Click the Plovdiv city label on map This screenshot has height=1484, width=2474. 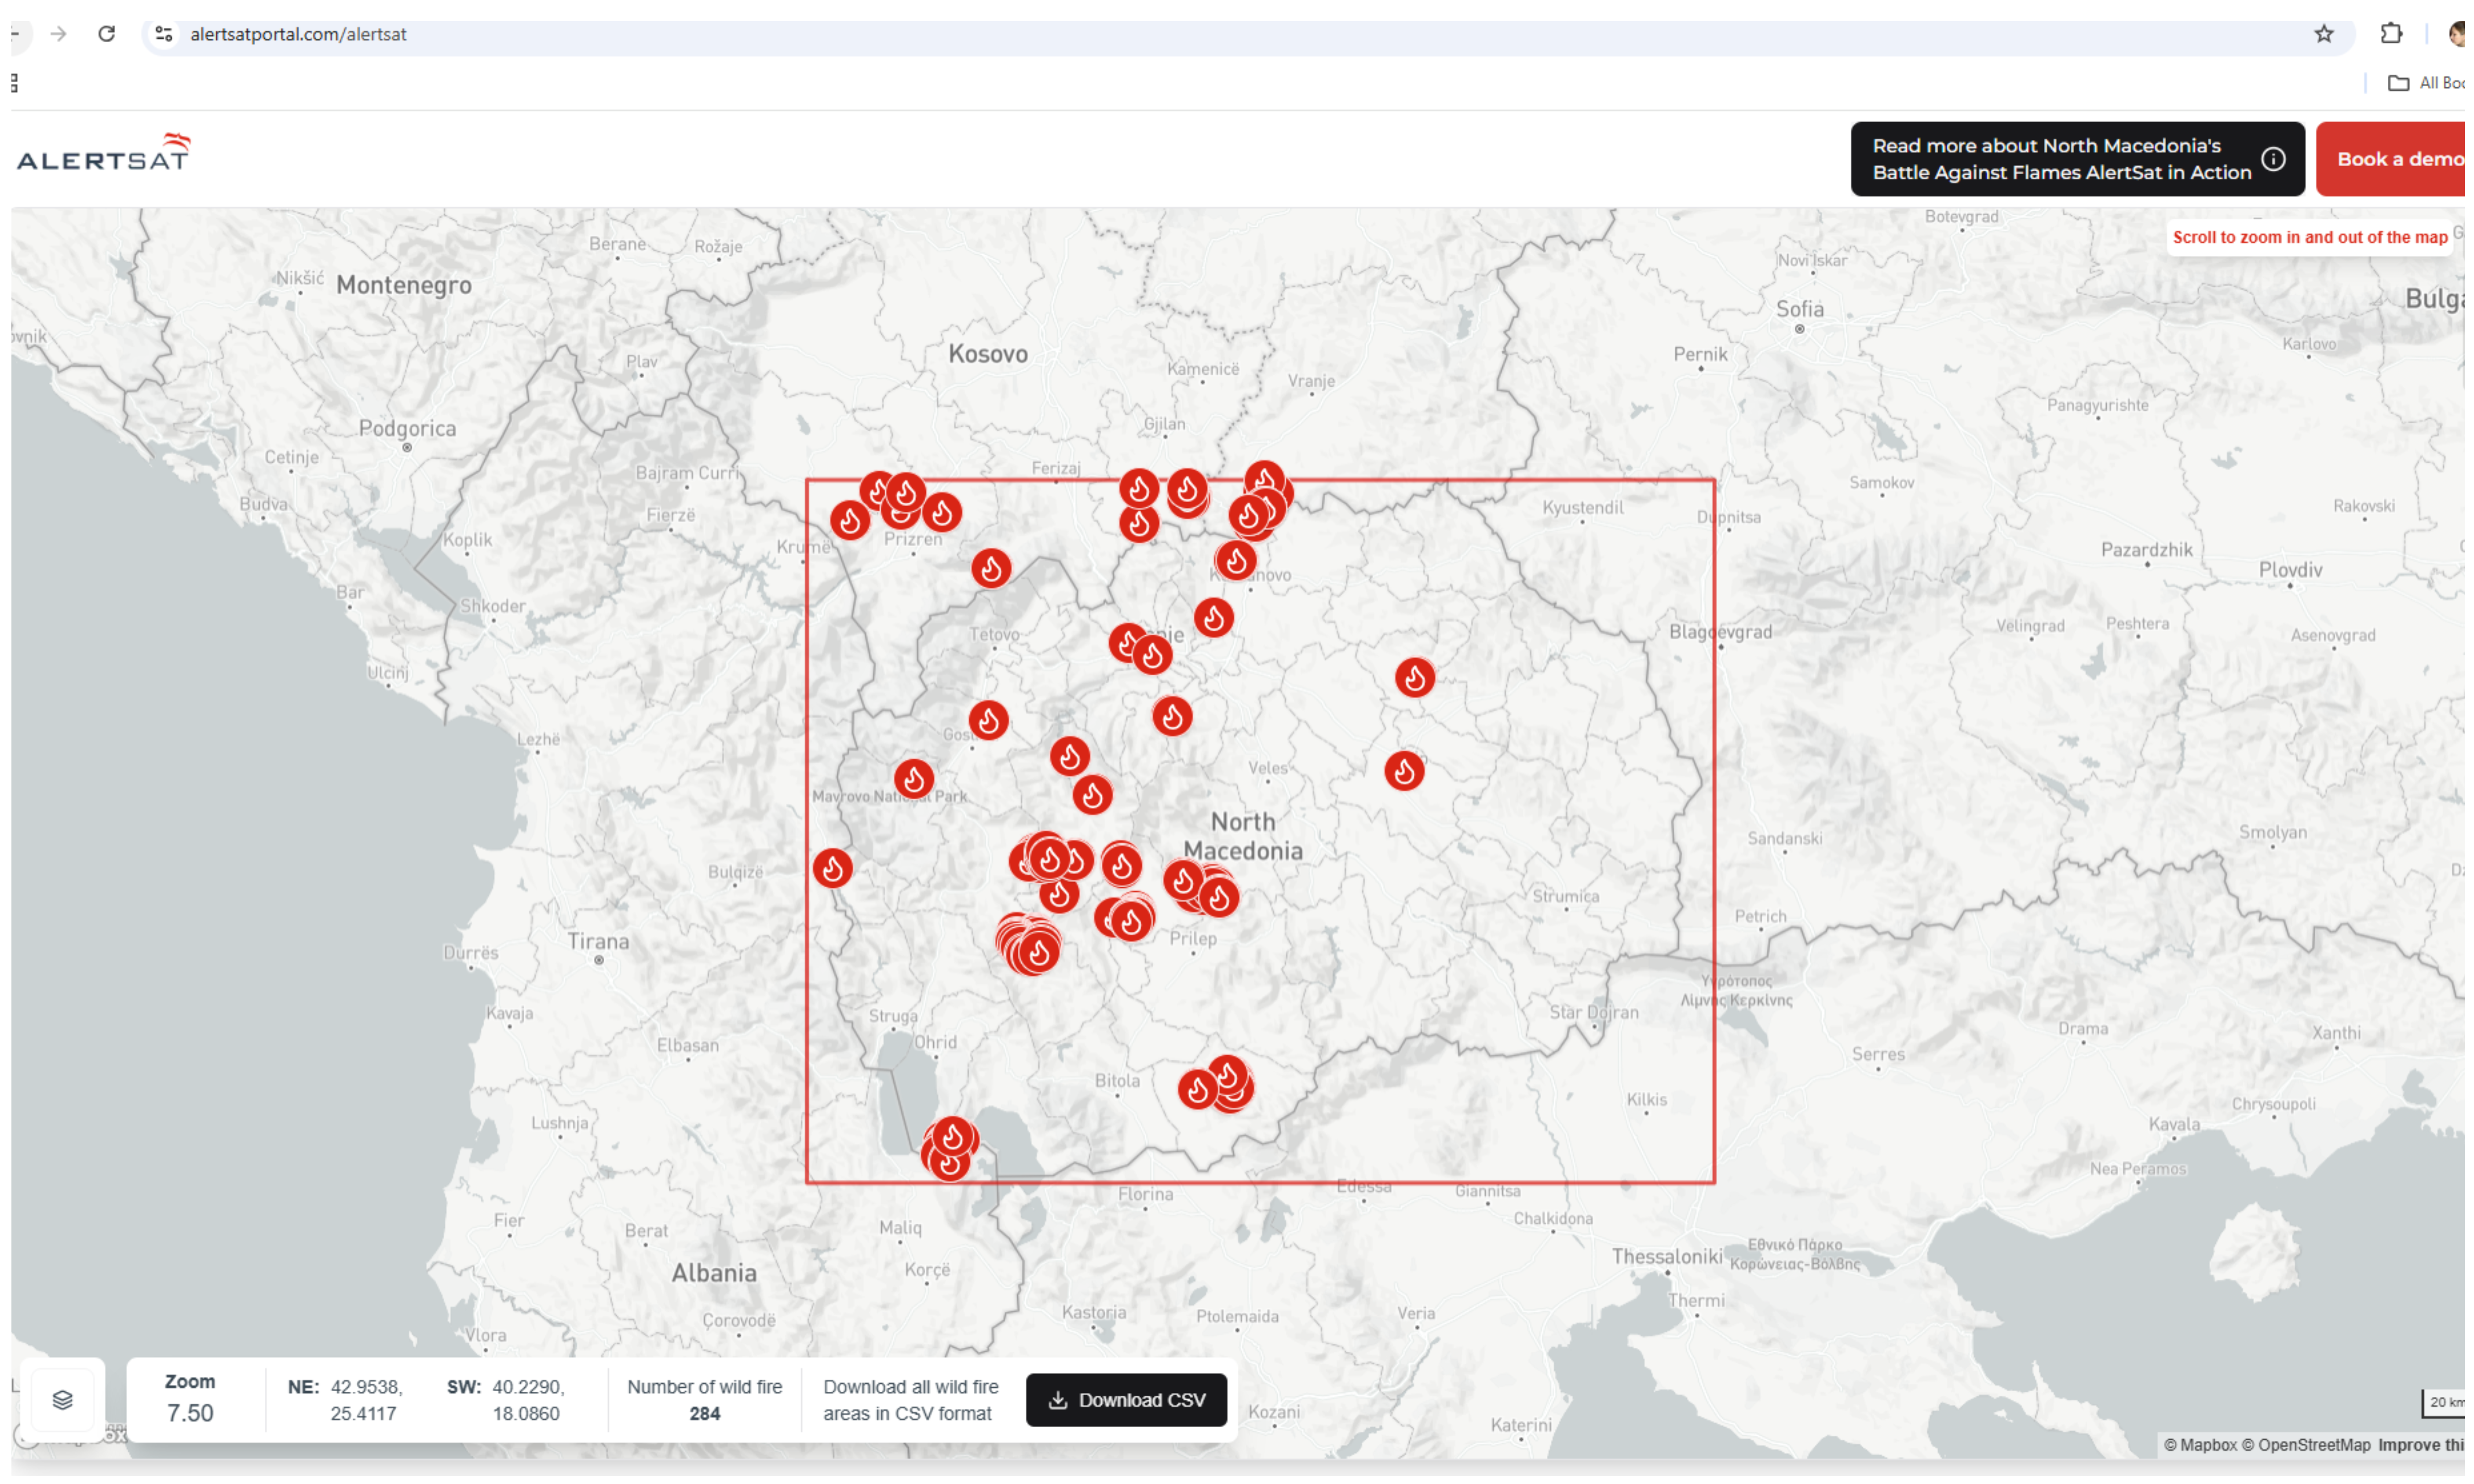[2290, 569]
